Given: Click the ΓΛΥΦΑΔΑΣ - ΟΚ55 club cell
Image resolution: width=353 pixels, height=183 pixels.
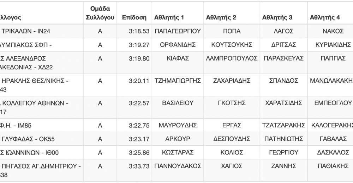Looking at the screenshot, I should pyautogui.click(x=28, y=139).
